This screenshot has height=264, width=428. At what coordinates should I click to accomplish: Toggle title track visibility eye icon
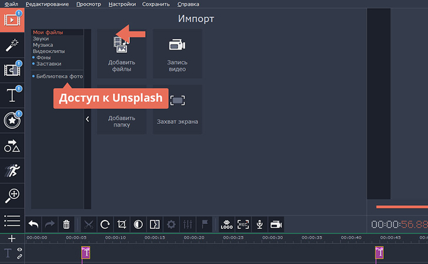coord(19,249)
